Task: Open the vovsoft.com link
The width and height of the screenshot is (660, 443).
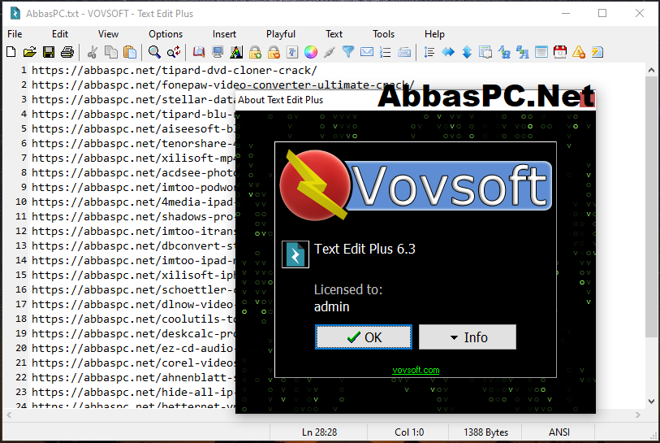Action: pos(416,370)
